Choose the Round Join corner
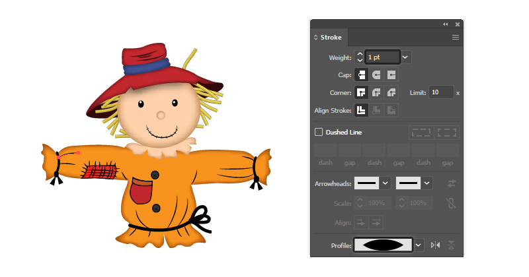 point(377,92)
